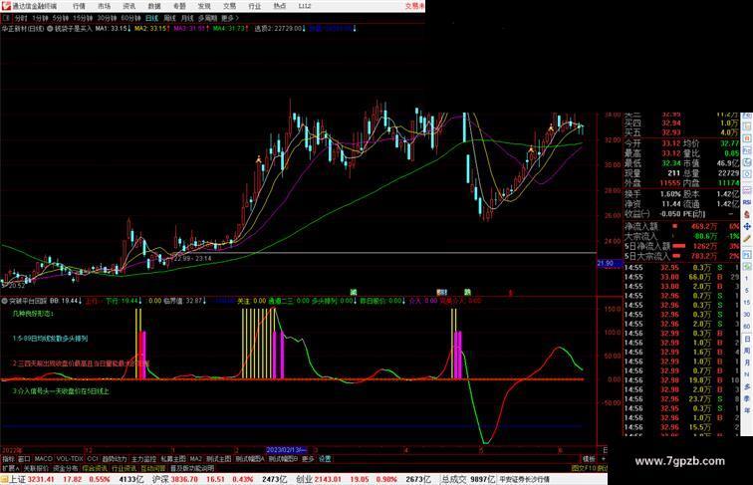Select the 周线 weekly period
Image resolution: width=753 pixels, height=485 pixels.
[169, 18]
